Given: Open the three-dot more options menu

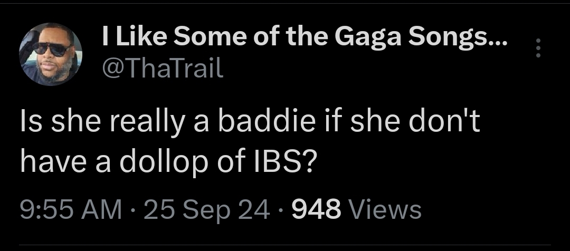Looking at the screenshot, I should click(x=538, y=48).
